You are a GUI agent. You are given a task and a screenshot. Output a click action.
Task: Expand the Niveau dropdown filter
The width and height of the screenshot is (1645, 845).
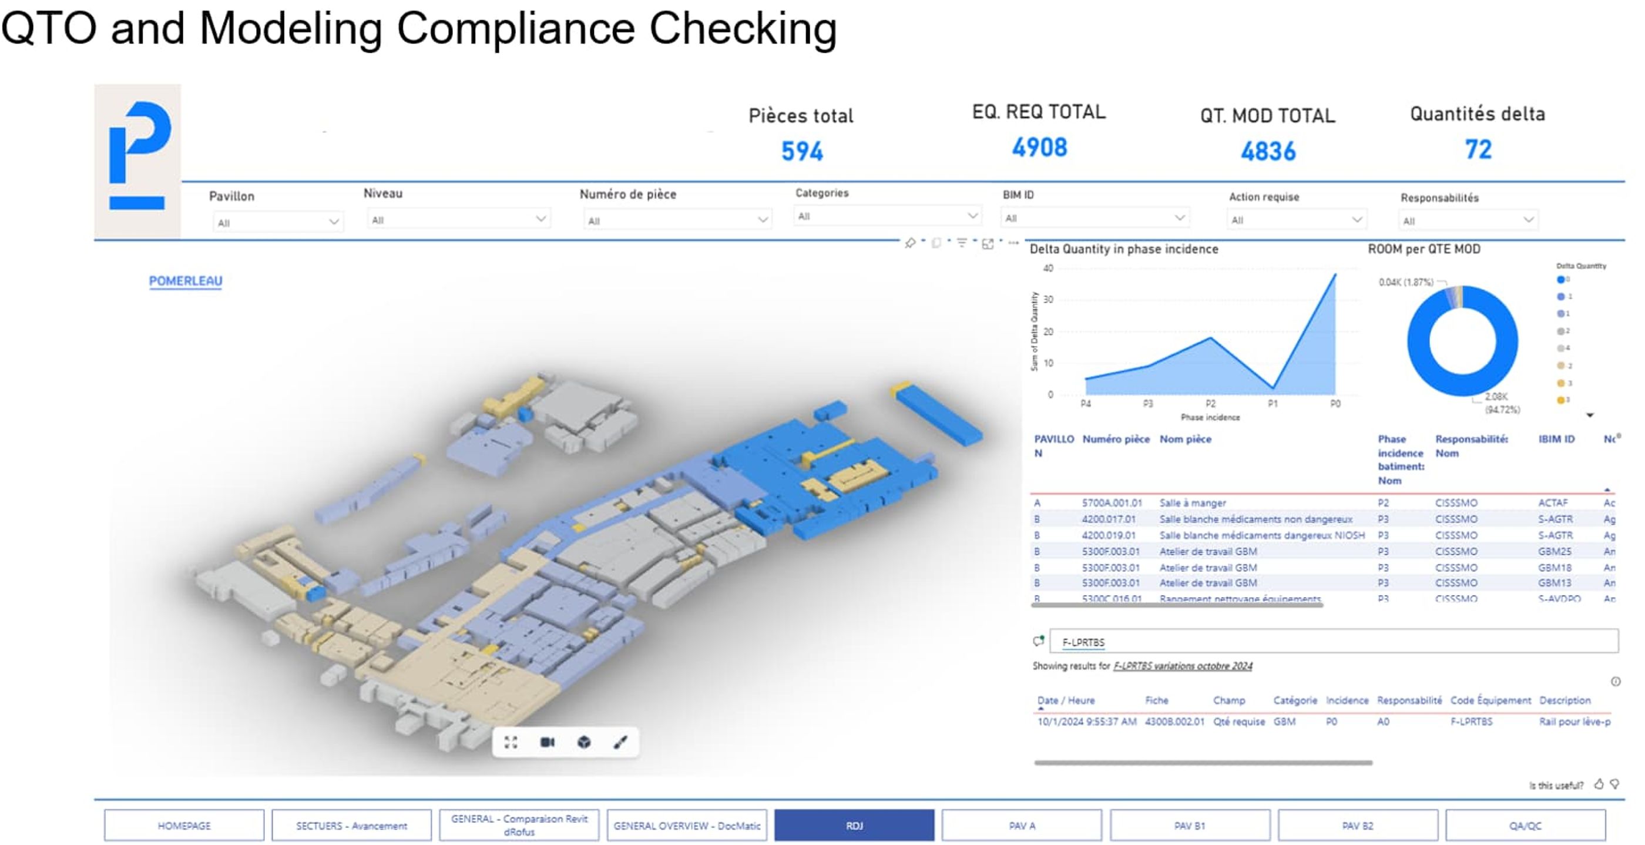[458, 220]
